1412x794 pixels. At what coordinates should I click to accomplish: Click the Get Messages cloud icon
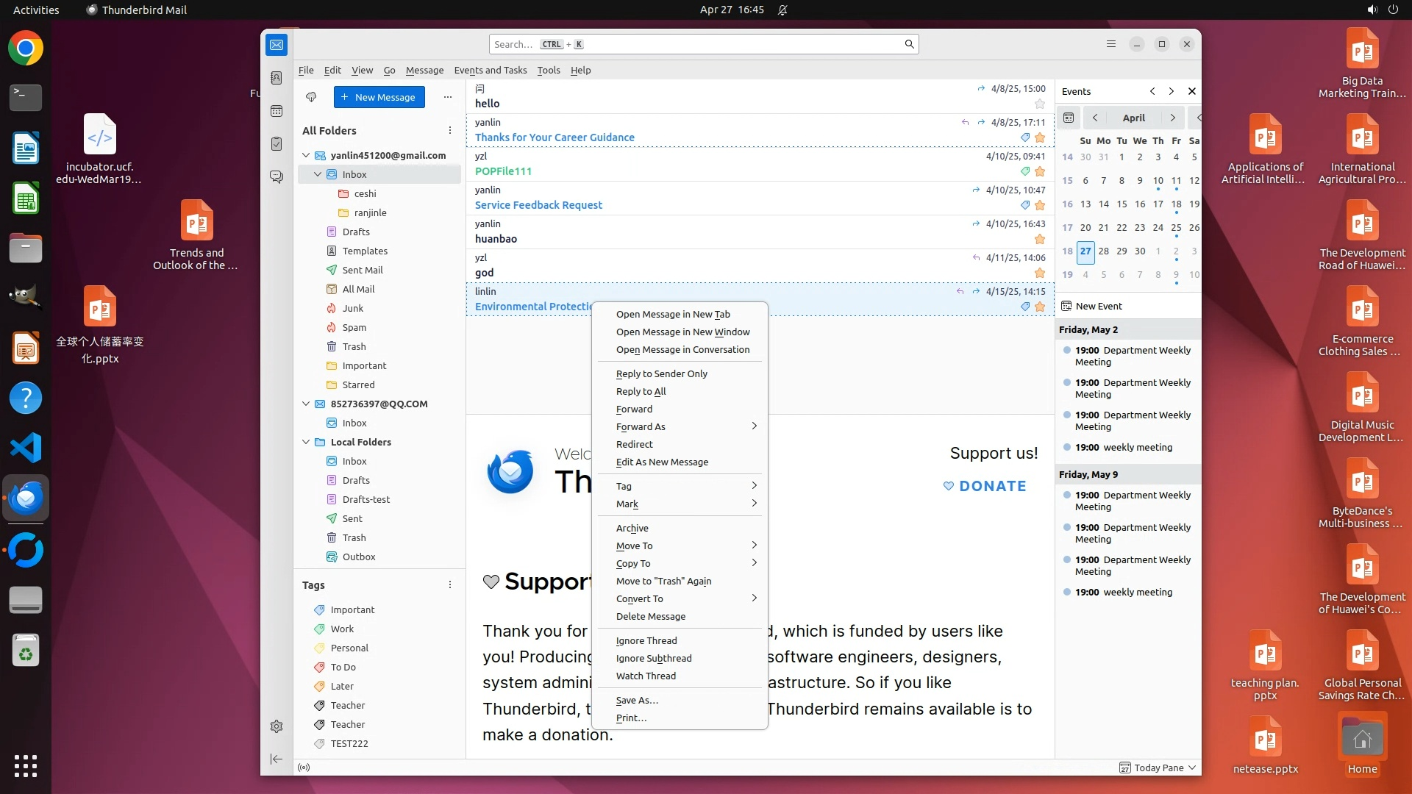point(311,97)
